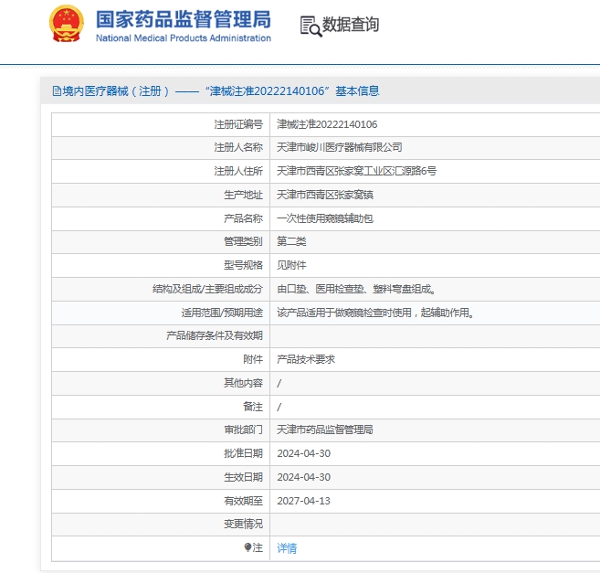Click 国家药品监督管理局 site title
This screenshot has width=600, height=573.
[x=184, y=19]
